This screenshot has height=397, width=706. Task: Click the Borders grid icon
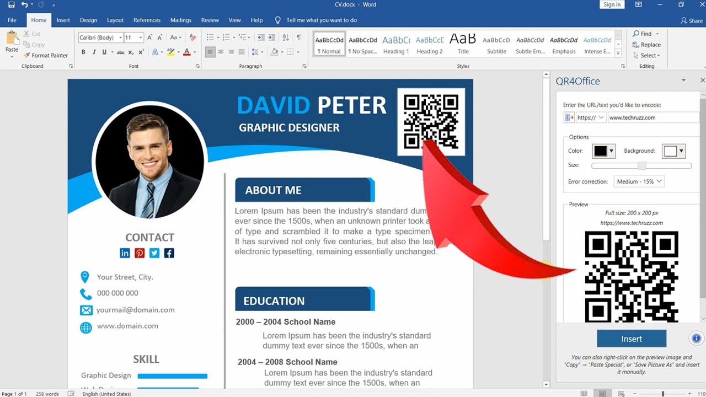(x=290, y=52)
